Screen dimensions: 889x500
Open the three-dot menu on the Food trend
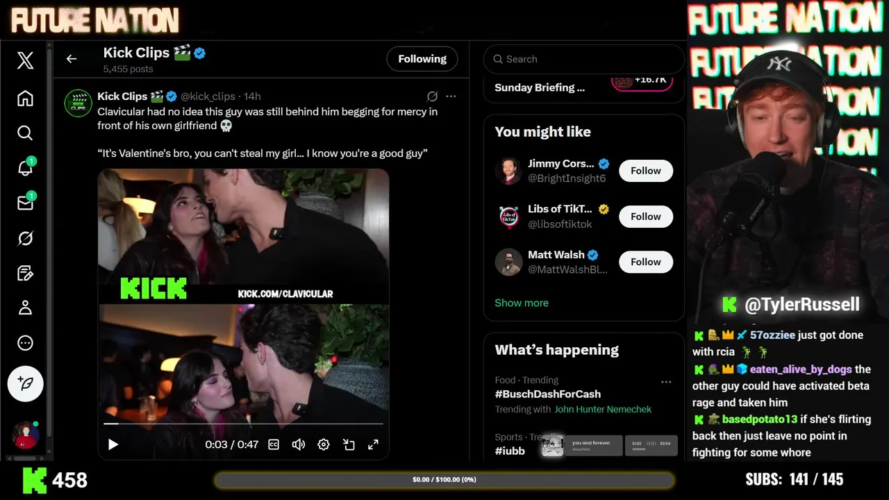point(666,381)
